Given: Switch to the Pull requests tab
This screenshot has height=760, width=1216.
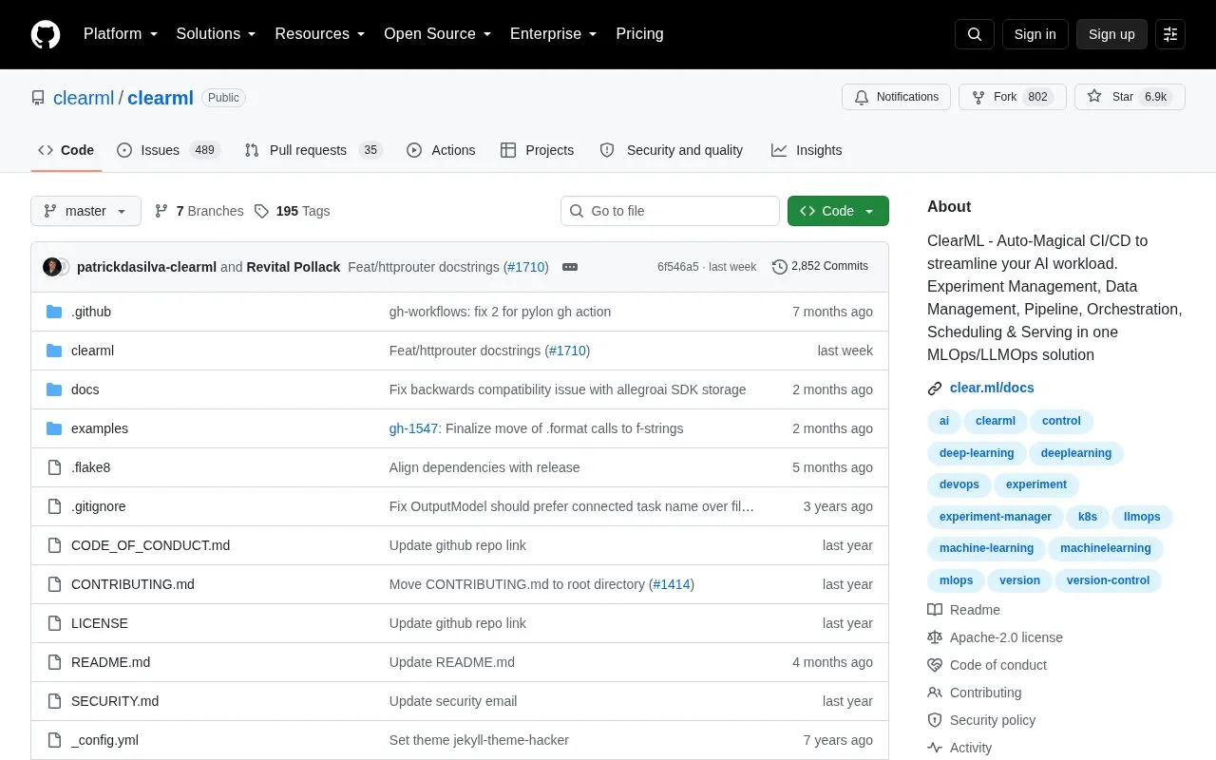Looking at the screenshot, I should [x=313, y=150].
